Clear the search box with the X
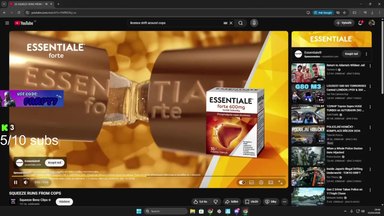The image size is (384, 216). coord(231,23)
